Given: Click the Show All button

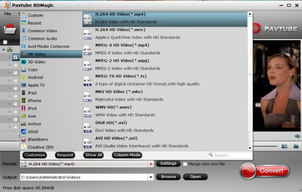Looking at the screenshot, I should 94,155.
